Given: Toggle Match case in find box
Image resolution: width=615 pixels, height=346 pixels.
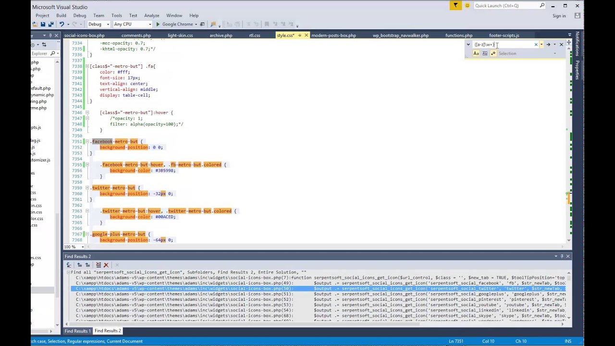Looking at the screenshot, I should pos(476,53).
